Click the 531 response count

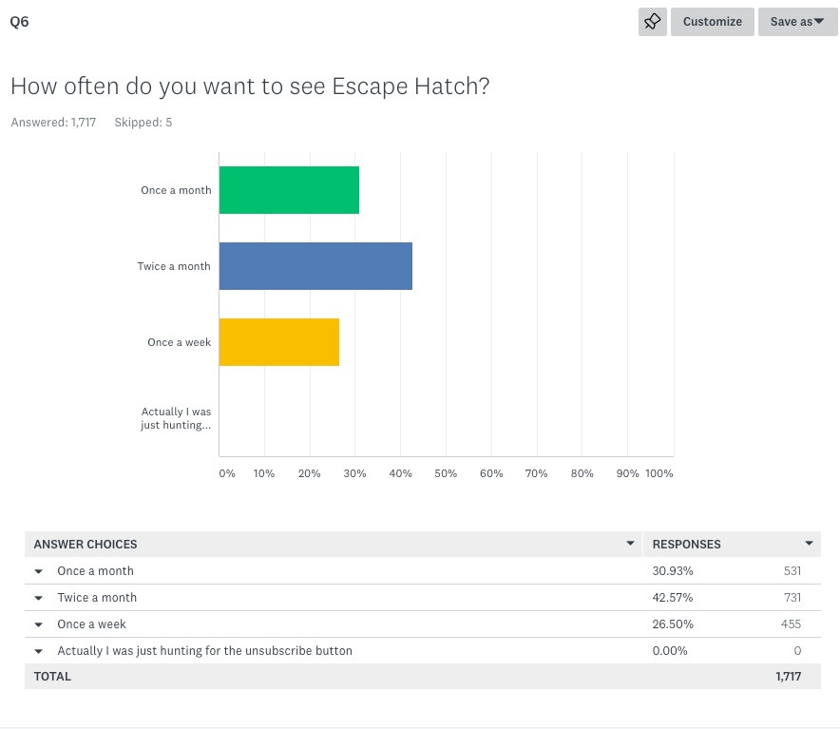coord(792,571)
